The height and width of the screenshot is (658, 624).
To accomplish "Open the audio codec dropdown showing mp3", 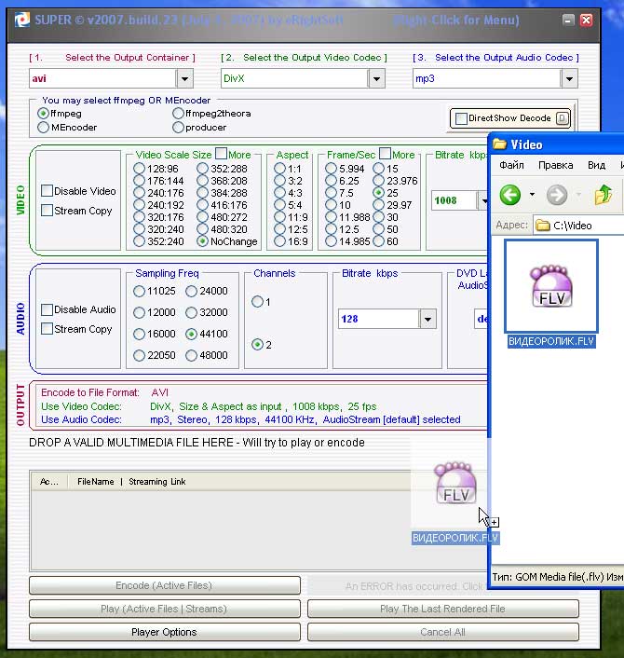I will click(569, 78).
